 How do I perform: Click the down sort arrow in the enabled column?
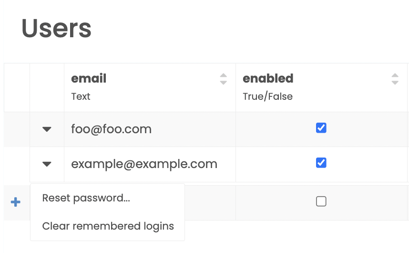click(395, 83)
